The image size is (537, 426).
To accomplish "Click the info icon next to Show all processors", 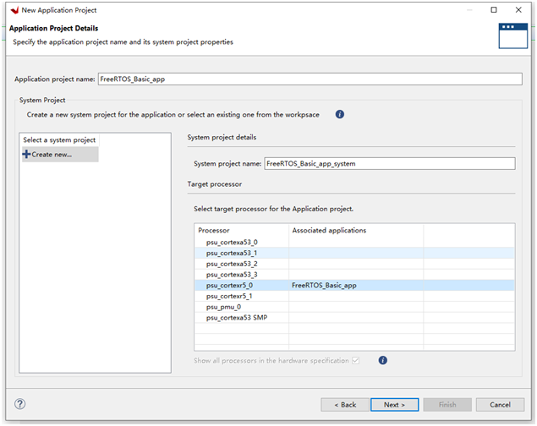I will pyautogui.click(x=382, y=360).
